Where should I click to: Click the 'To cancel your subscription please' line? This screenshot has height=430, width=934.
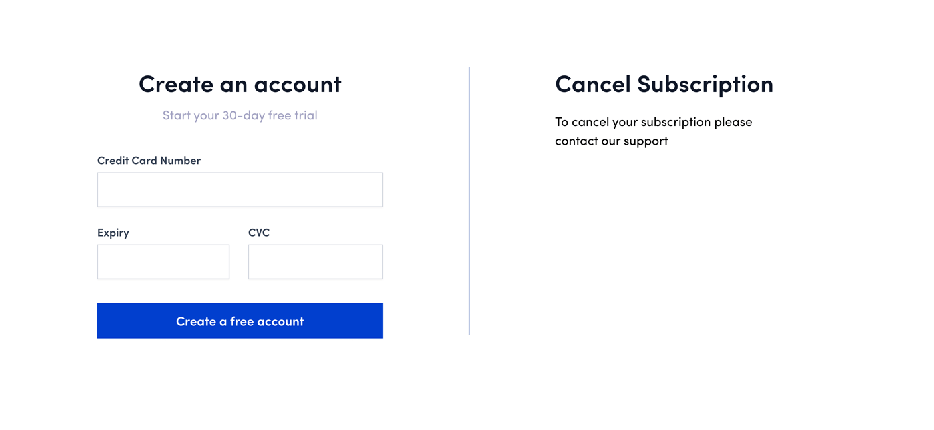click(x=653, y=122)
